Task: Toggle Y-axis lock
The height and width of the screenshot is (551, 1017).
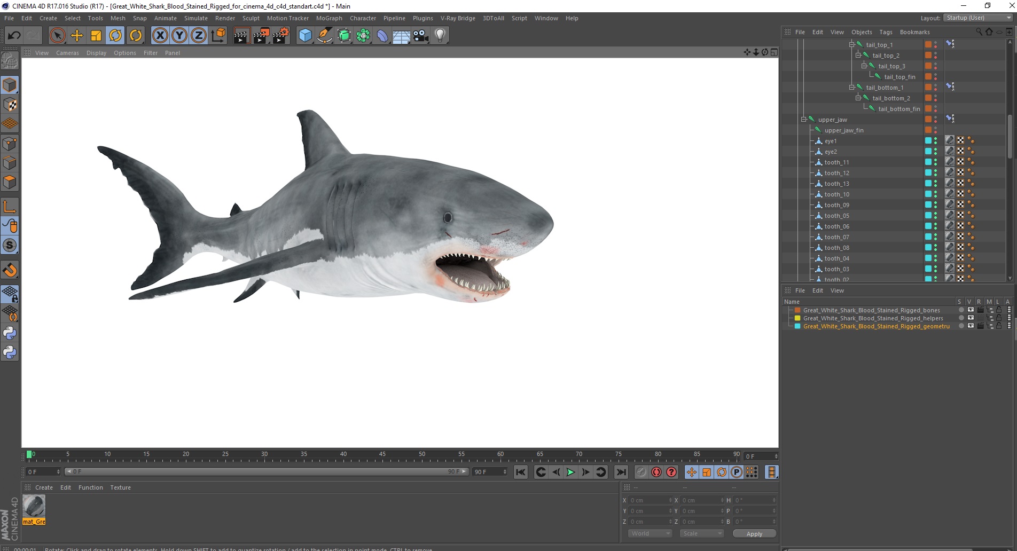Action: [179, 36]
